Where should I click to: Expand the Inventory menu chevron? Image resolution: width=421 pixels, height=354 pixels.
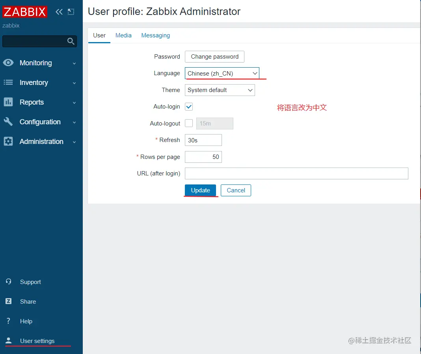75,83
